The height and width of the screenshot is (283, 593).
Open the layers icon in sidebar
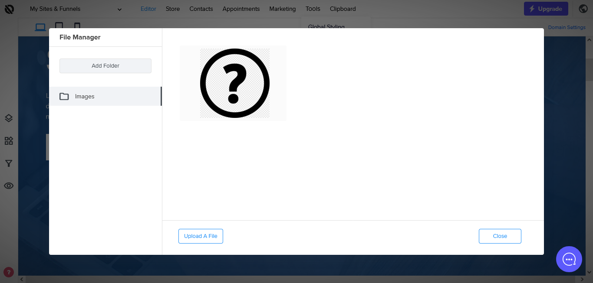(9, 118)
